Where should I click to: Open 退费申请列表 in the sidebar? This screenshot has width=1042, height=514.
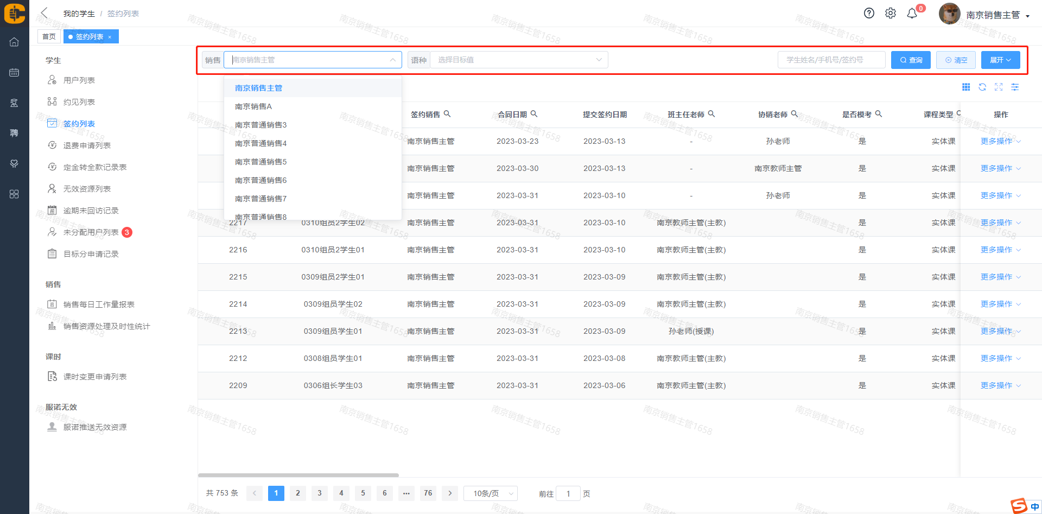point(87,145)
